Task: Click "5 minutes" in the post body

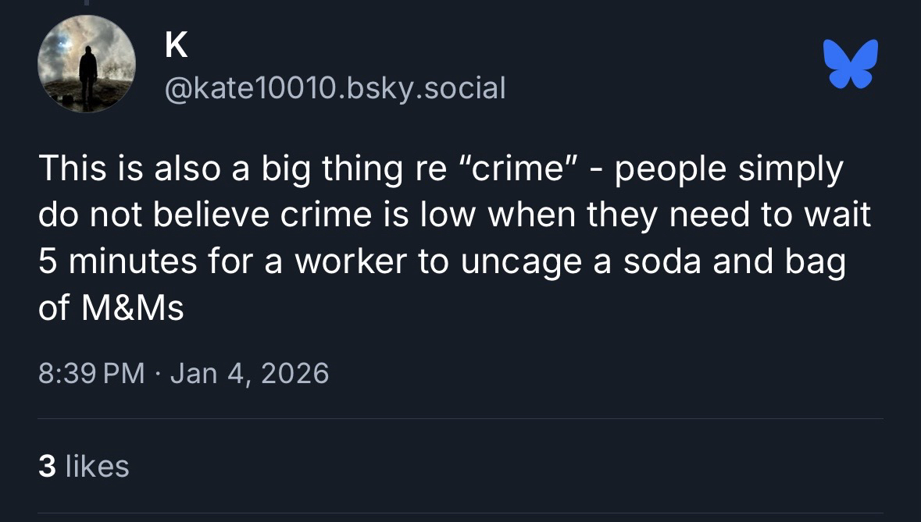Action: click(119, 263)
